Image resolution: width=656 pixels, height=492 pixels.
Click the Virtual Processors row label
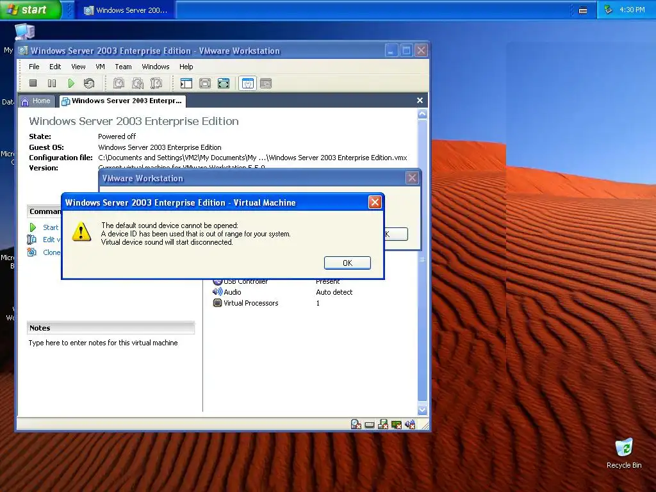250,303
